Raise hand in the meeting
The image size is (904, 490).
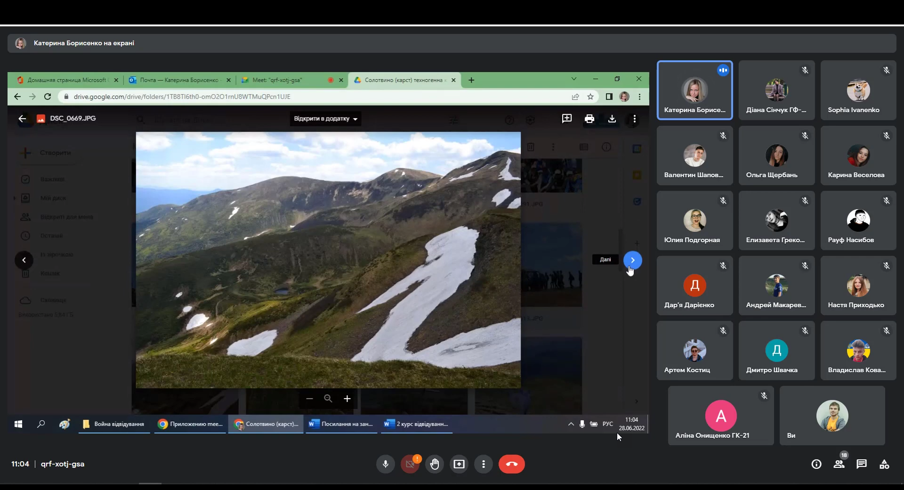(x=435, y=464)
